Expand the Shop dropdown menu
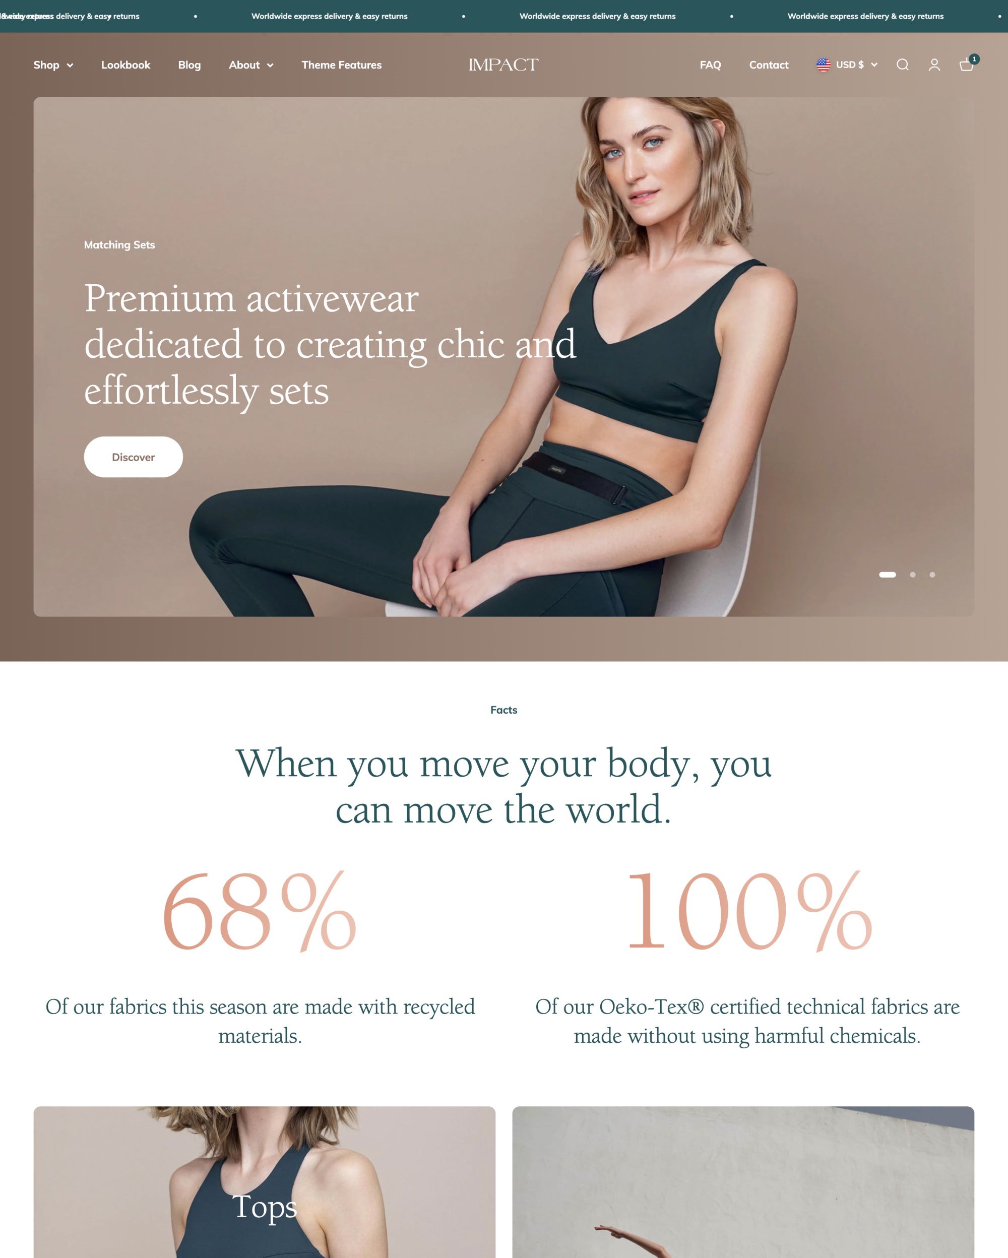The image size is (1008, 1258). point(52,65)
